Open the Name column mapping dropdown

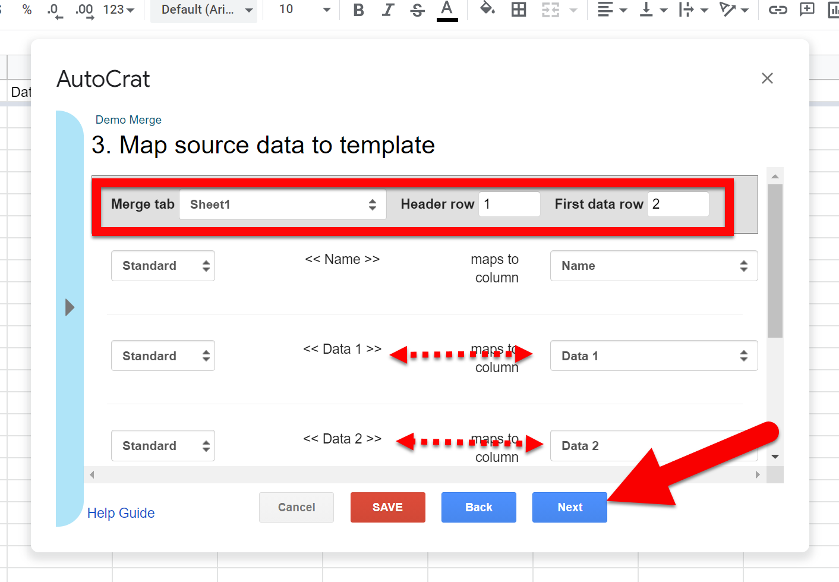(x=654, y=266)
